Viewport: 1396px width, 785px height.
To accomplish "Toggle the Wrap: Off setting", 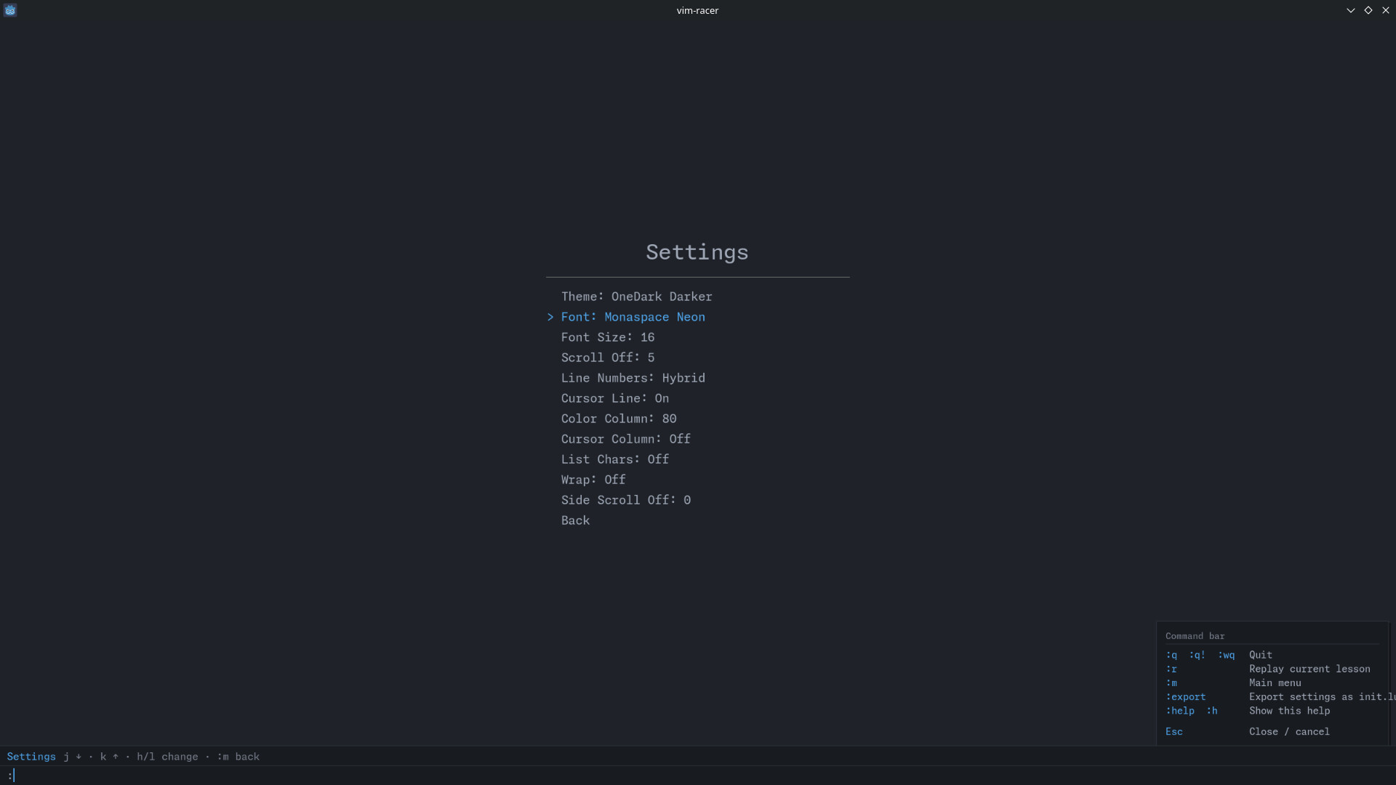I will (593, 480).
